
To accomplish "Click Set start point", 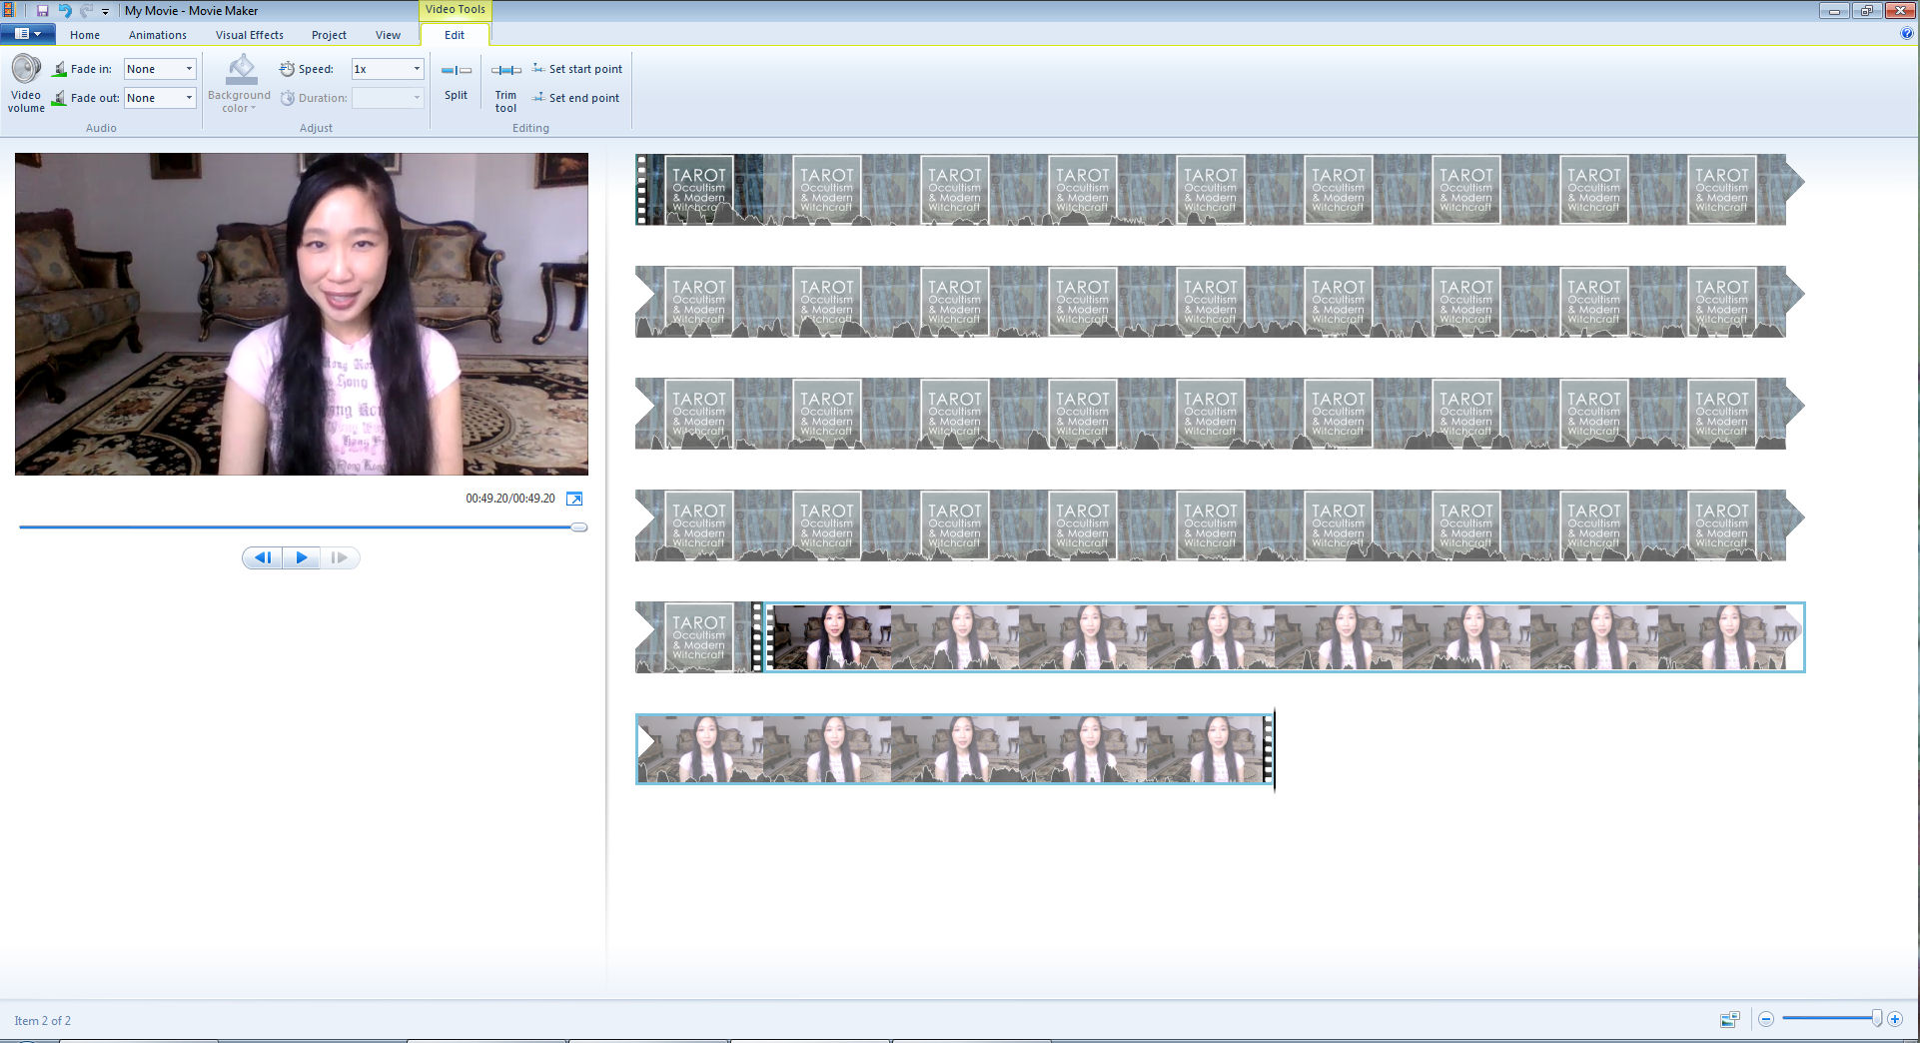I will 577,69.
